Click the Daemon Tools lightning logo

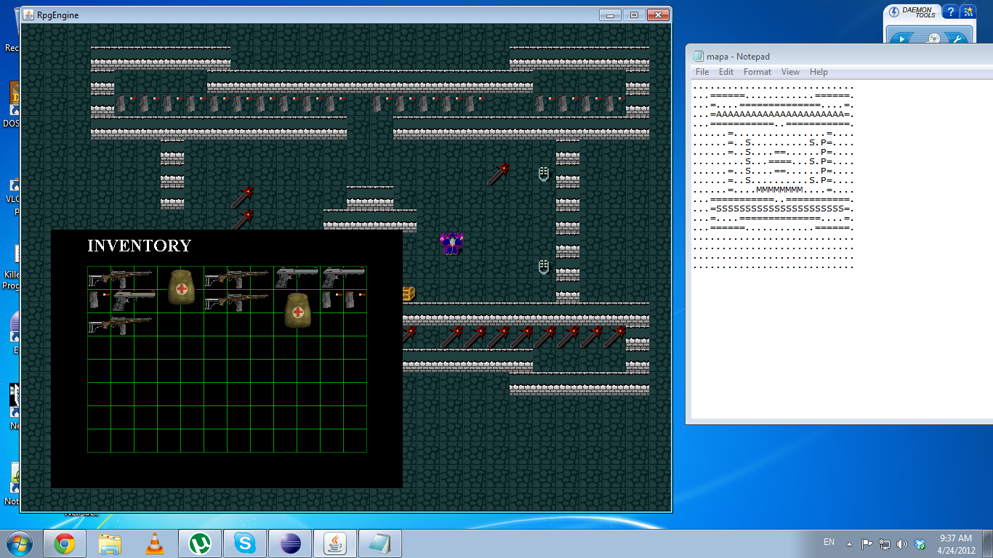[x=894, y=12]
